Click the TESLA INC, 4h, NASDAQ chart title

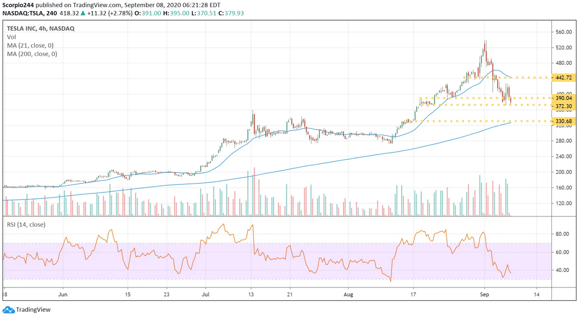coord(41,29)
